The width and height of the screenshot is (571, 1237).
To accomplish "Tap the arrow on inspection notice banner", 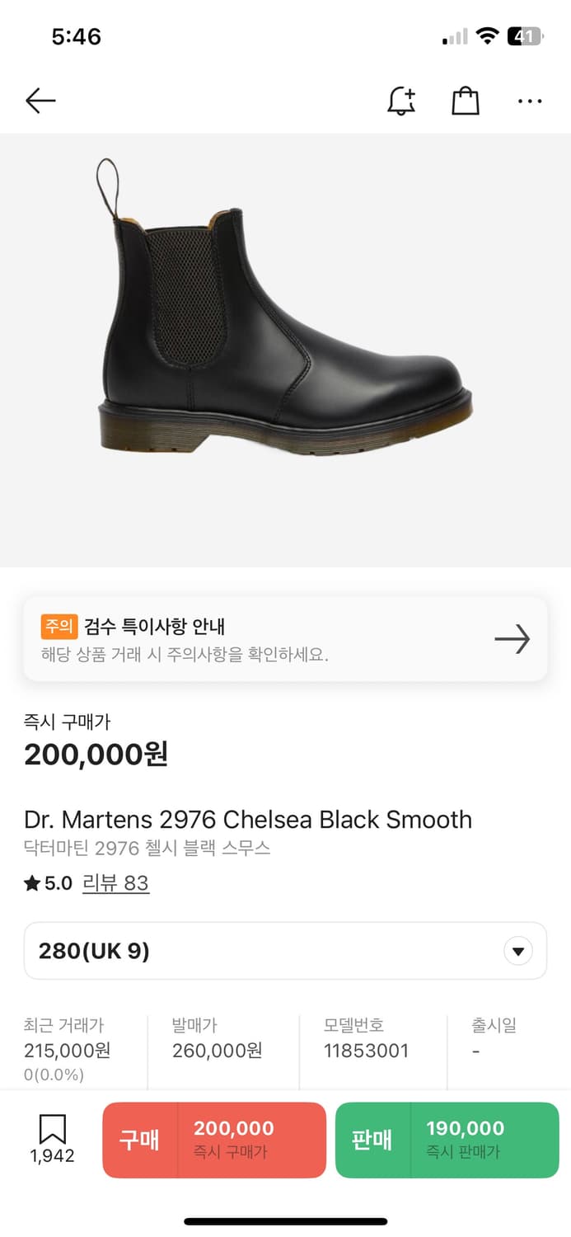I will click(512, 639).
